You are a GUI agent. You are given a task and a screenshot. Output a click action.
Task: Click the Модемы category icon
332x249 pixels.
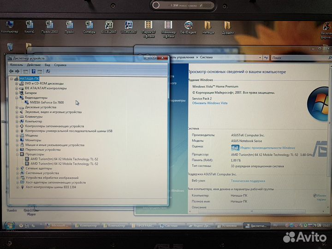pyautogui.click(x=22, y=136)
